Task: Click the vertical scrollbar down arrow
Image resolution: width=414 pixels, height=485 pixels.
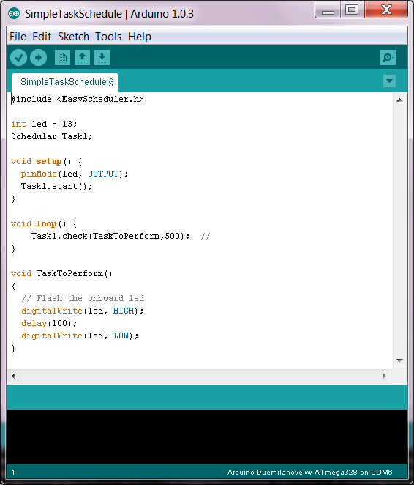Action: click(x=399, y=360)
